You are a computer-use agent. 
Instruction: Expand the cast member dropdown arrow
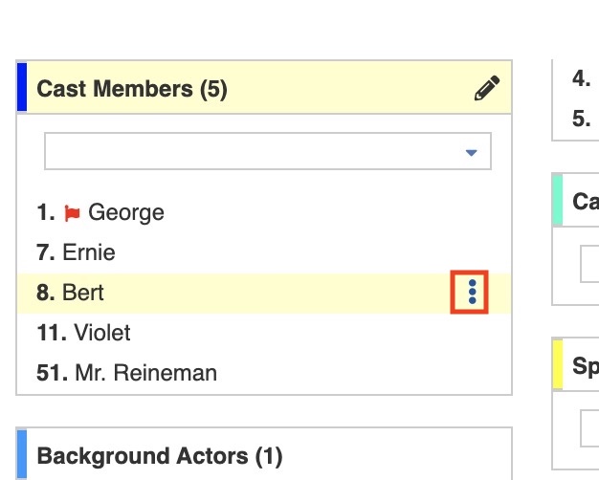click(x=471, y=152)
